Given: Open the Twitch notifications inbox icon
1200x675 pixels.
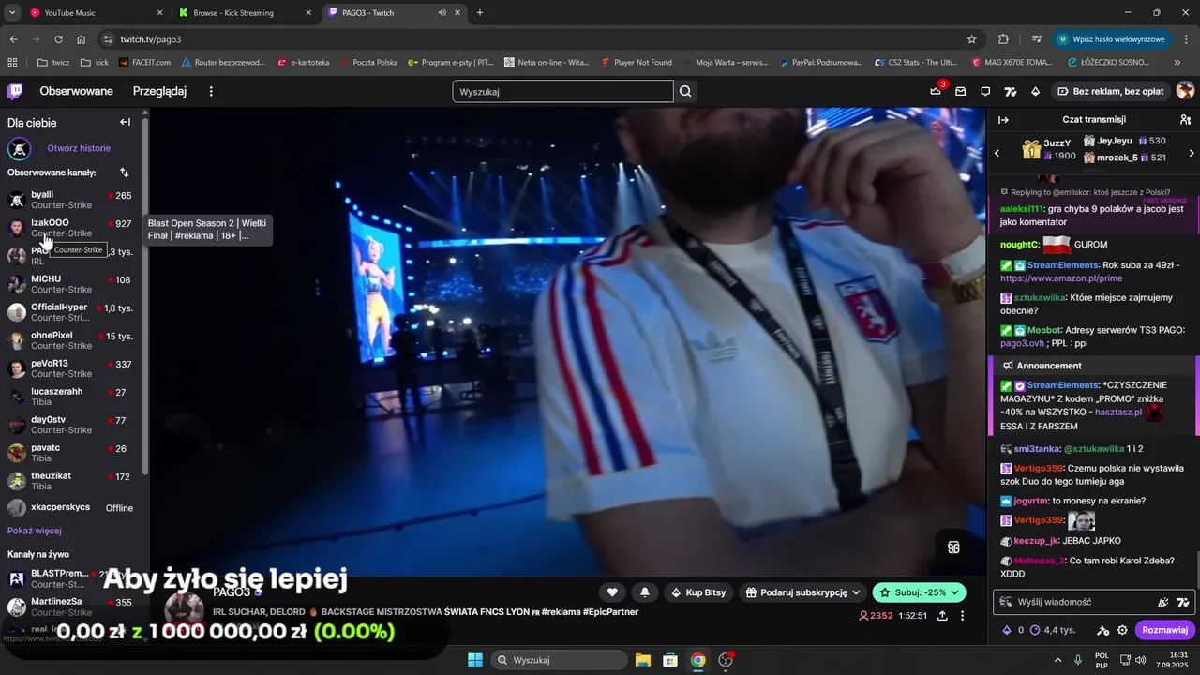Looking at the screenshot, I should [x=960, y=91].
